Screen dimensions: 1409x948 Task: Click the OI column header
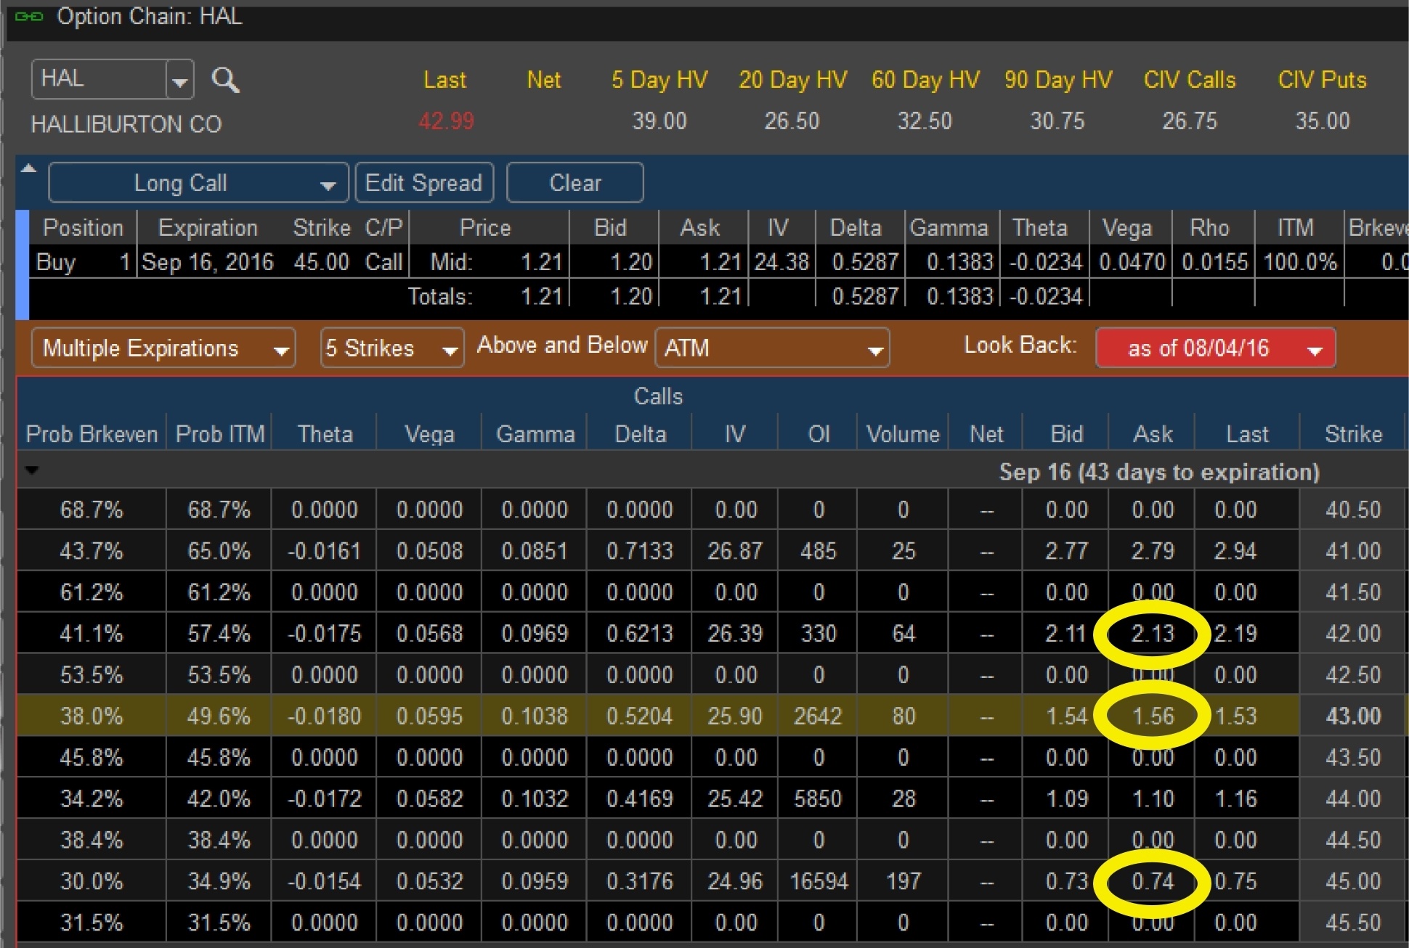pos(819,434)
